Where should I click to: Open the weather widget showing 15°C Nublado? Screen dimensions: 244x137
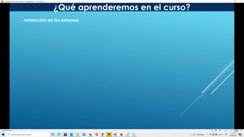(197, 134)
